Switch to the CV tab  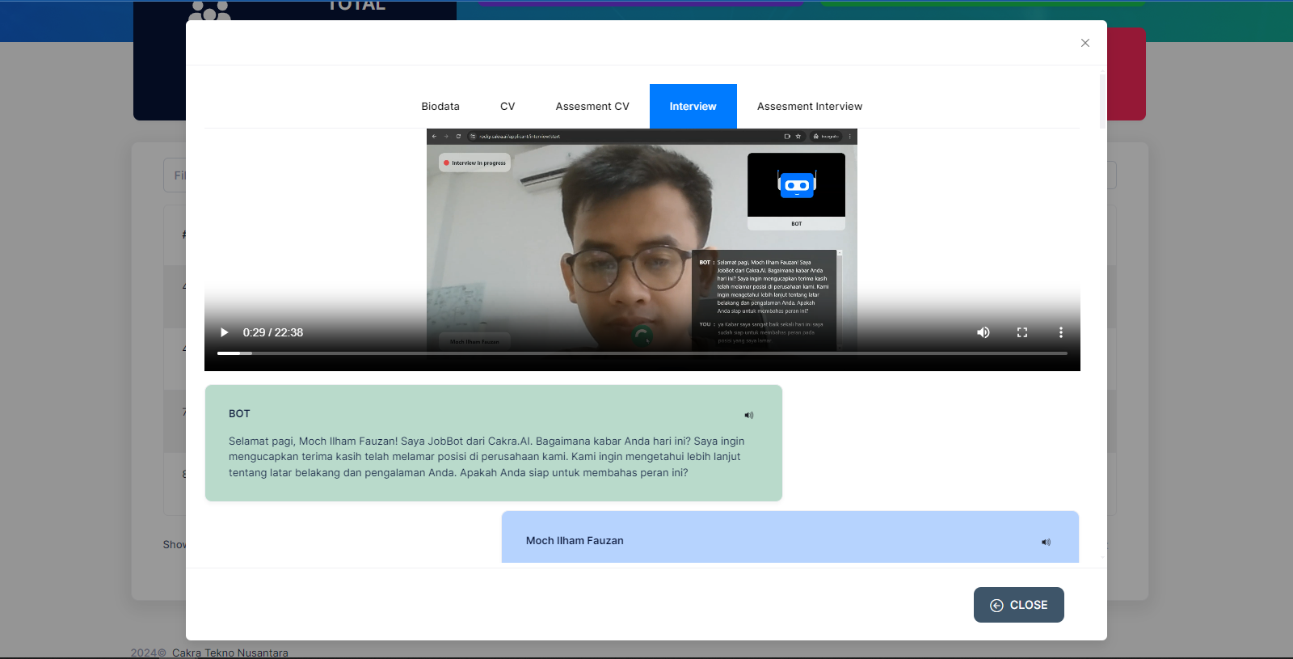tap(508, 106)
